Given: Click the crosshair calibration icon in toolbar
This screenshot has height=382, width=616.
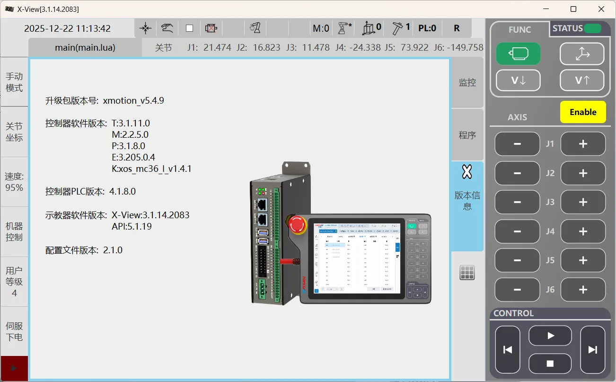Looking at the screenshot, I should click(146, 28).
